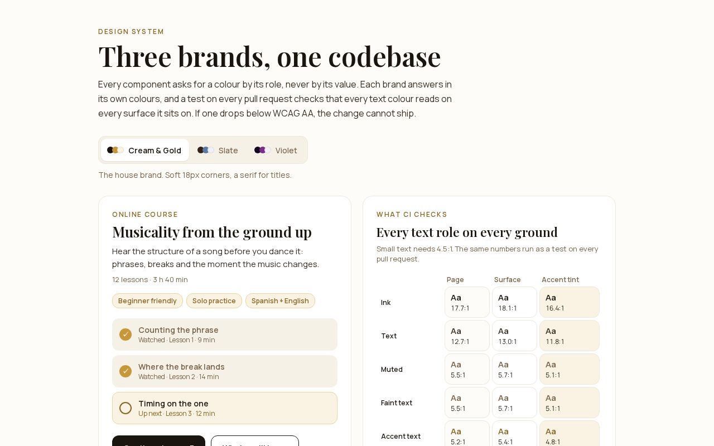Image resolution: width=714 pixels, height=446 pixels.
Task: Click the Accent tint column header
Action: pyautogui.click(x=560, y=279)
